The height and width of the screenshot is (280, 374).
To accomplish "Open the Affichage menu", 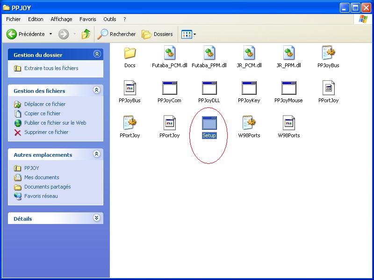I will coord(61,19).
